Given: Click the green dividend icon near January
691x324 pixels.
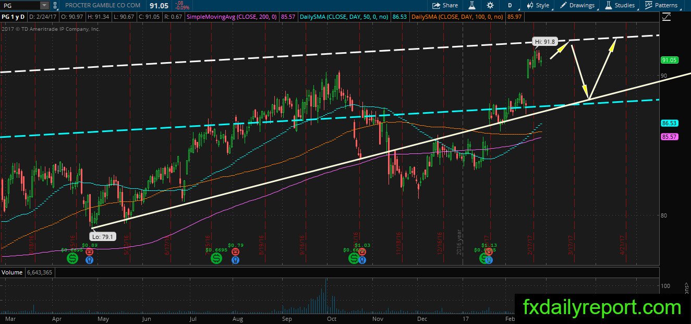Looking at the screenshot, I should point(484,258).
